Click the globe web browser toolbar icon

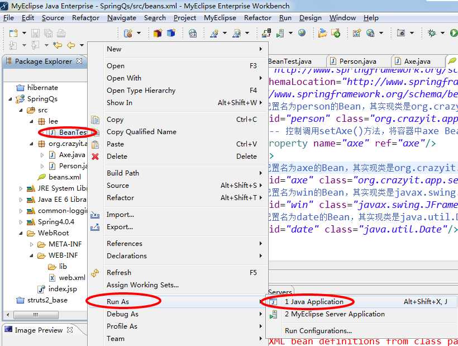302,33
